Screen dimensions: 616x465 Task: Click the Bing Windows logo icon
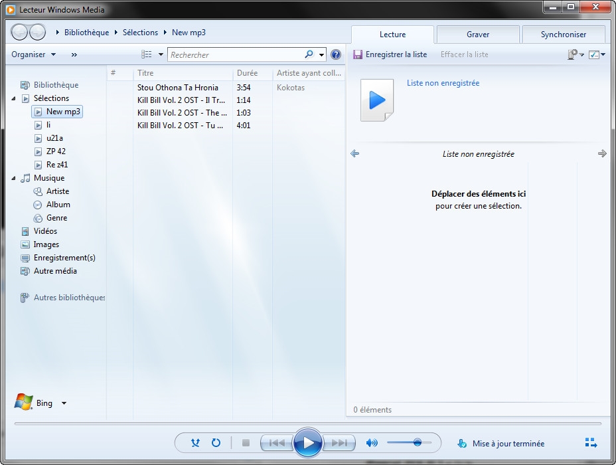pyautogui.click(x=24, y=402)
